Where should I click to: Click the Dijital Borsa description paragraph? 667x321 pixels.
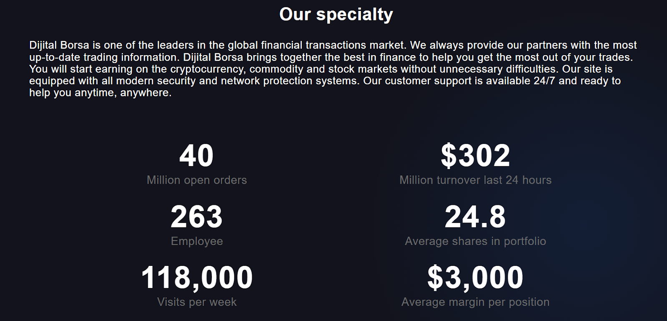coord(333,69)
